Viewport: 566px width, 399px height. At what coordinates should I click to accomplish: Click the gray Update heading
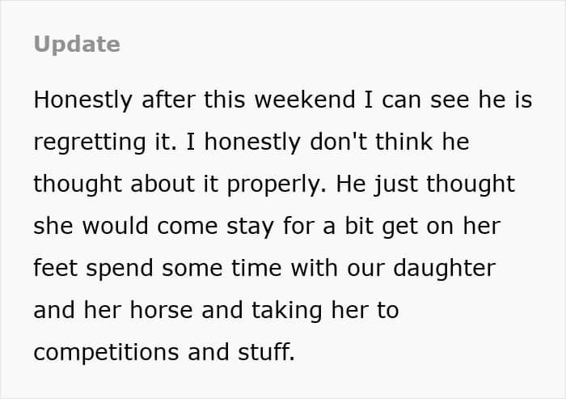pos(77,45)
